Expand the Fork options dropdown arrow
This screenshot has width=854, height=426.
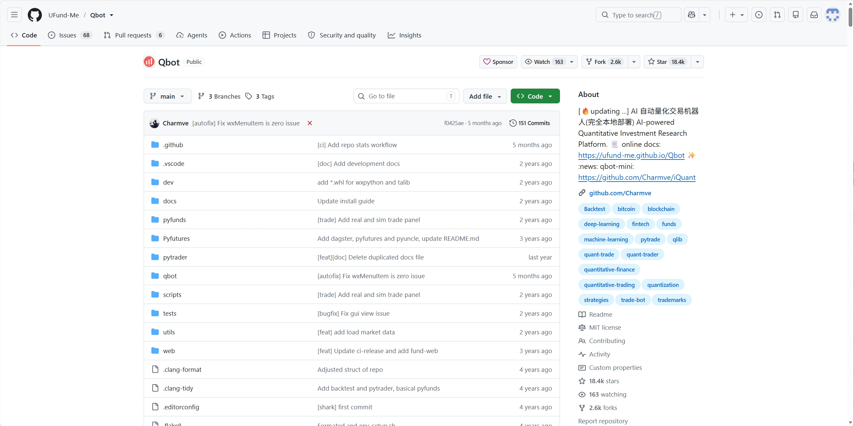click(634, 62)
